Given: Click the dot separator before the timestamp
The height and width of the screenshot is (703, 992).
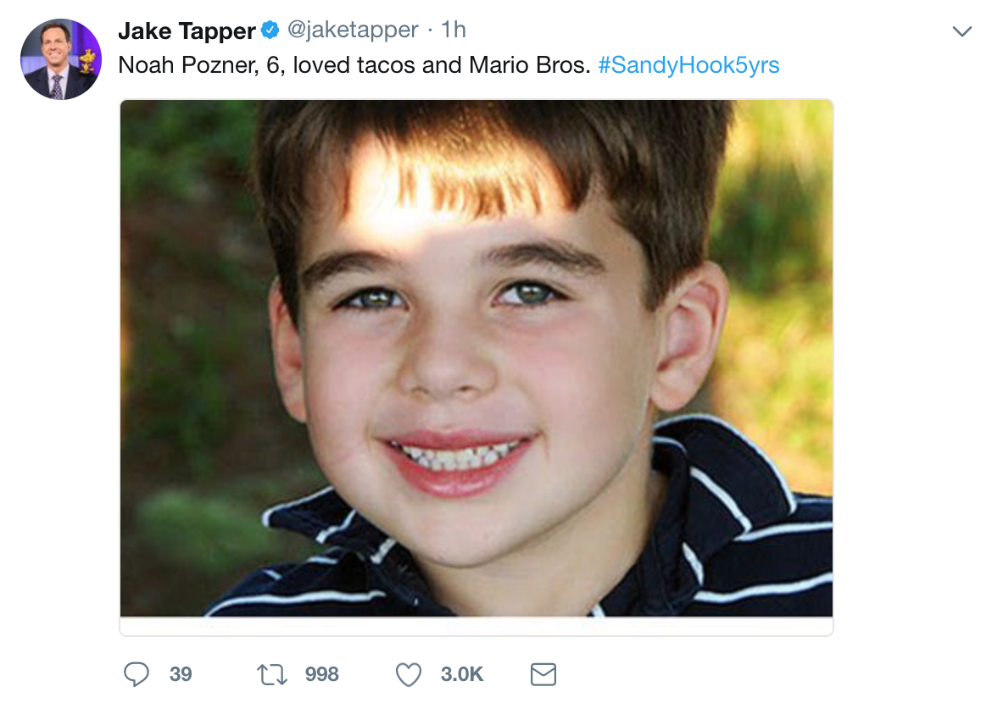Looking at the screenshot, I should (430, 31).
